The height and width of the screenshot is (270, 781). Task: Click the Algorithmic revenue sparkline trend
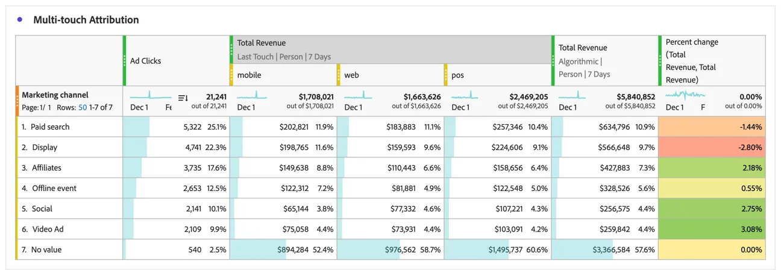pyautogui.click(x=572, y=95)
